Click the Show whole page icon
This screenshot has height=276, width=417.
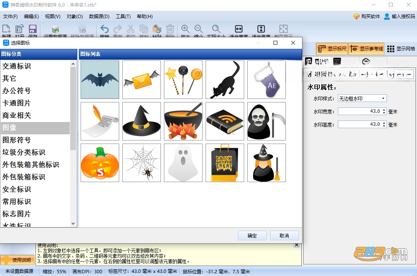(x=283, y=29)
